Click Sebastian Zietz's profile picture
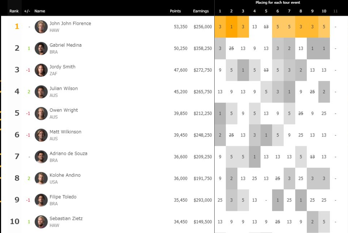The width and height of the screenshot is (348, 233). click(x=41, y=222)
